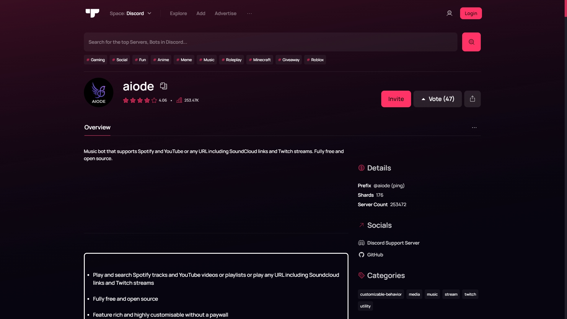The image size is (567, 319).
Task: Open the user account icon
Action: click(449, 13)
